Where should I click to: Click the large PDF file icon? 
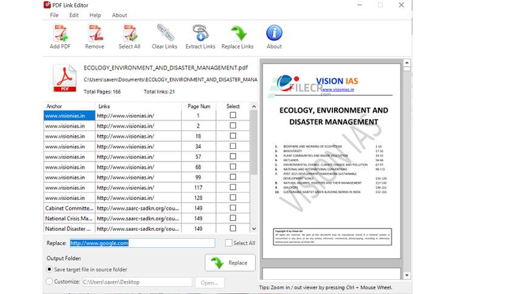click(x=65, y=78)
